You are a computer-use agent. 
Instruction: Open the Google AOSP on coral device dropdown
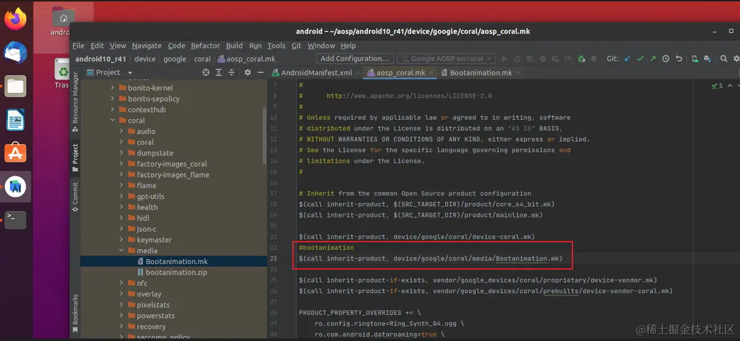[x=446, y=58]
